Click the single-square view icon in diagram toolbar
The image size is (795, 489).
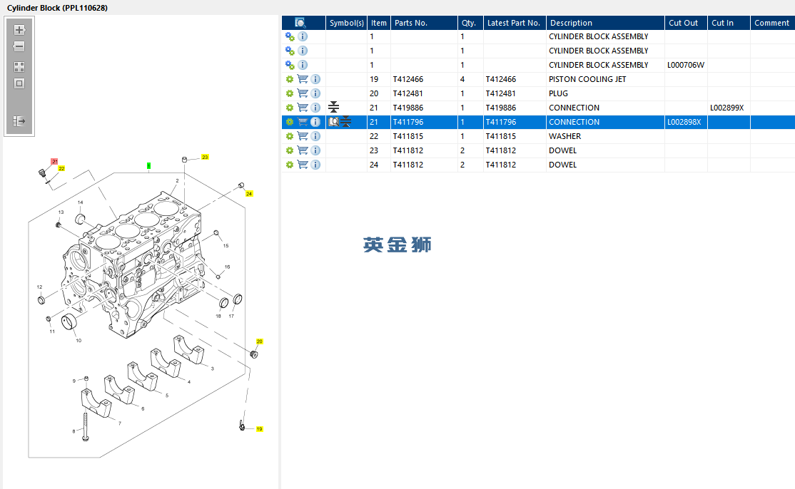[19, 83]
